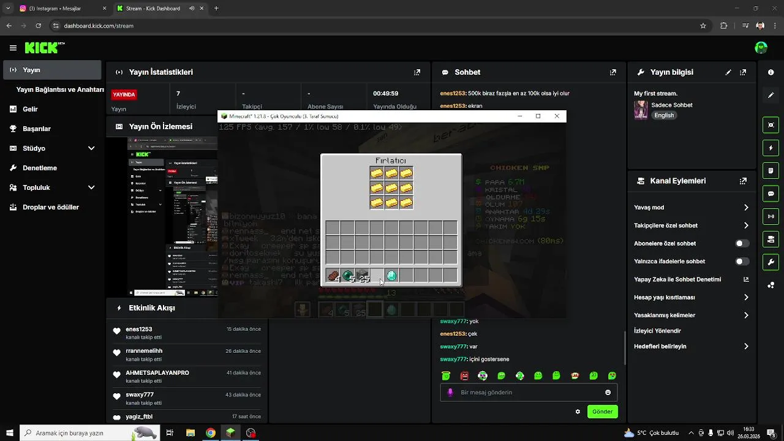The width and height of the screenshot is (784, 441).
Task: Pop out the Yayın İstatistikleri panel
Action: pos(417,72)
